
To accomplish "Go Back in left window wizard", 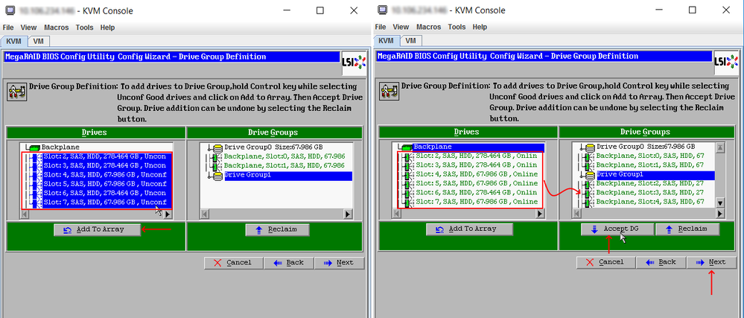I will (x=288, y=262).
